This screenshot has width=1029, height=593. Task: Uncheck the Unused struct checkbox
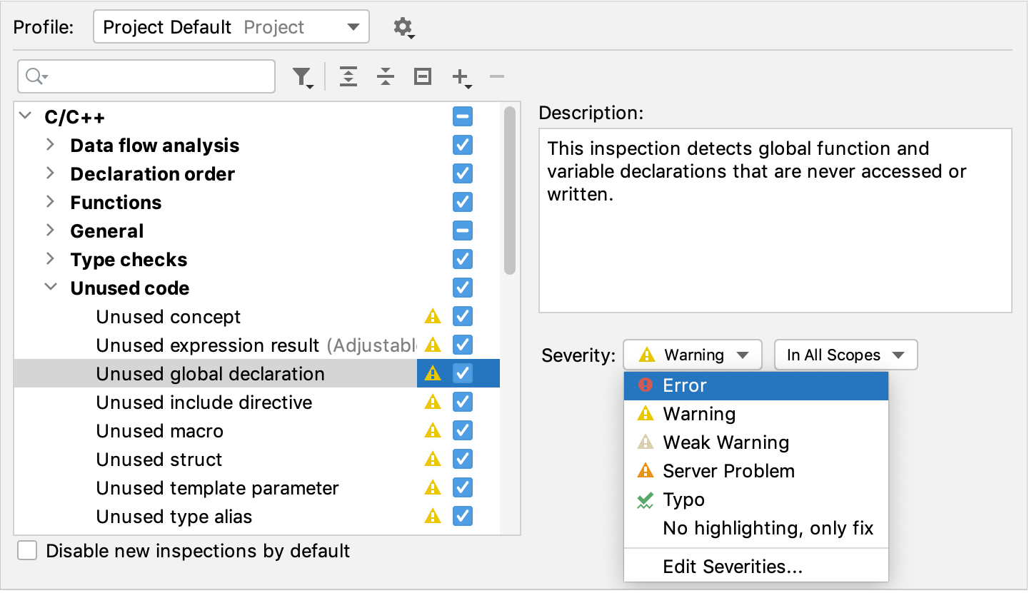463,459
